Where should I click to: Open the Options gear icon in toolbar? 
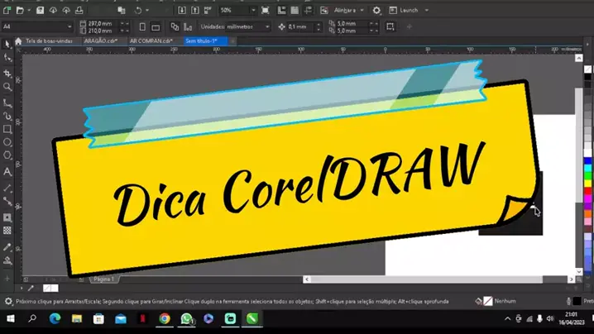(x=376, y=11)
